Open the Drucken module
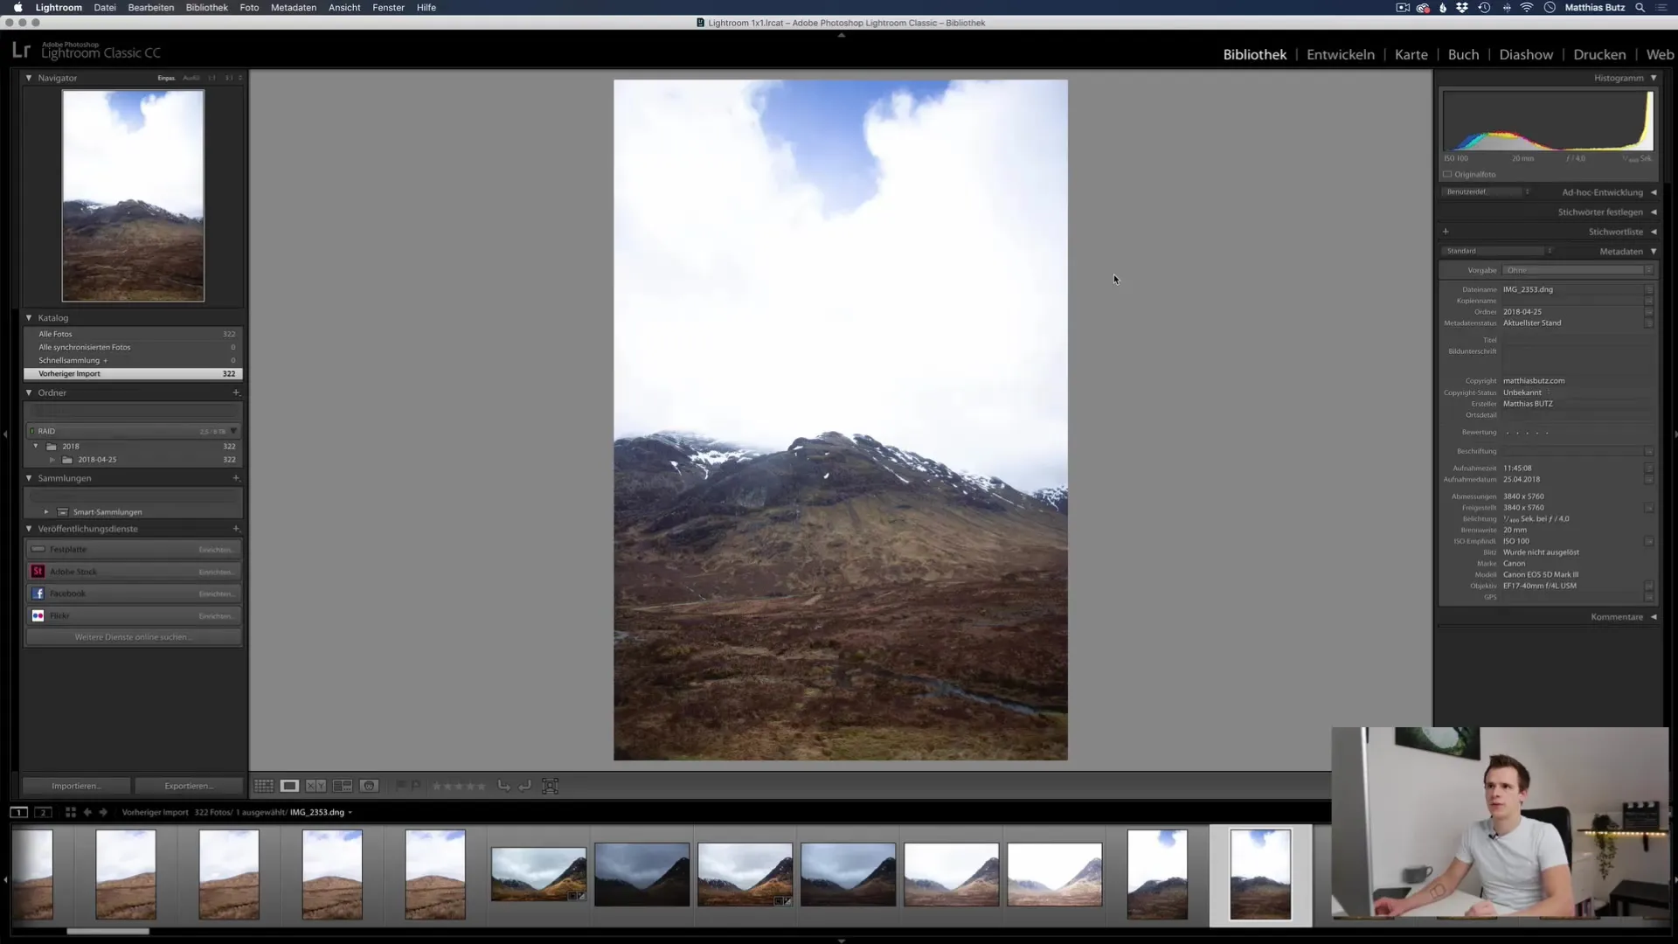 1599,54
